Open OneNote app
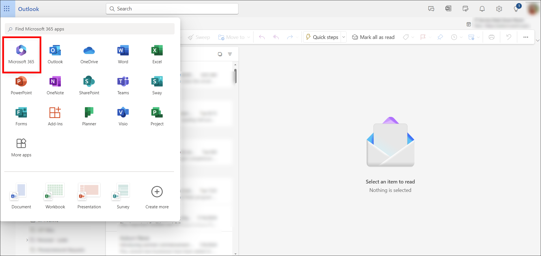 point(55,86)
